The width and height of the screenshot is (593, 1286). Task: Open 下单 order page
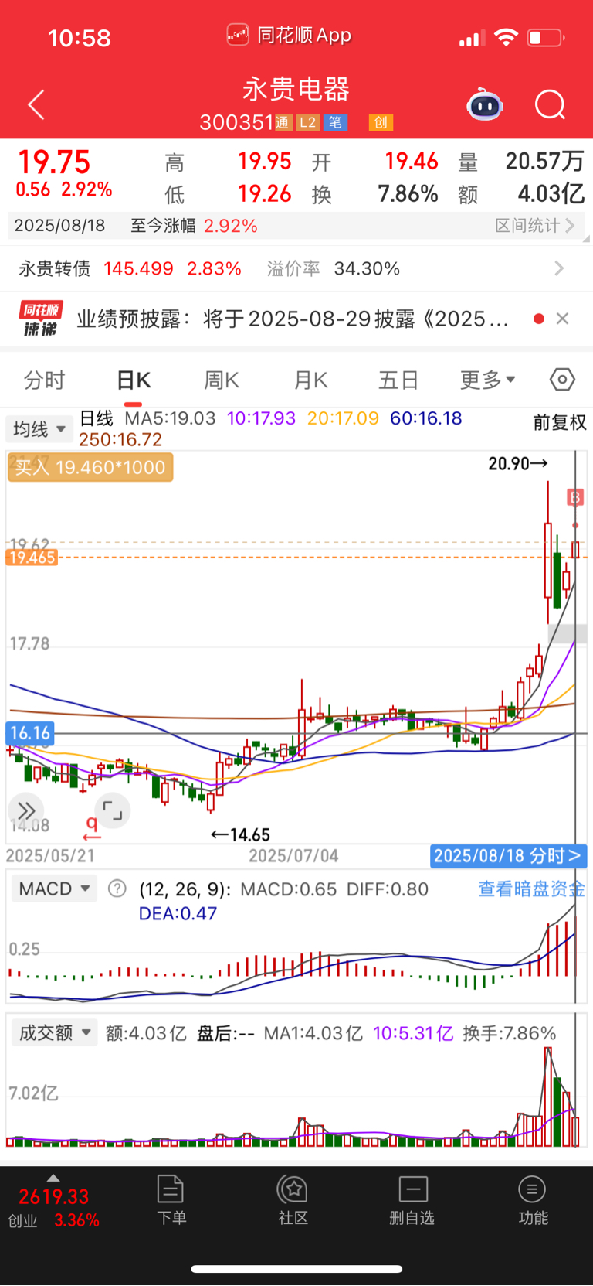tap(171, 1199)
